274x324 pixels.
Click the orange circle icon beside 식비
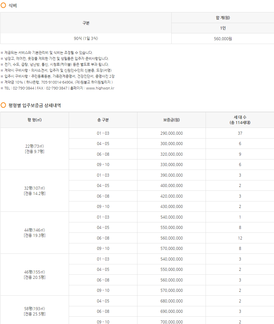pyautogui.click(x=4, y=5)
